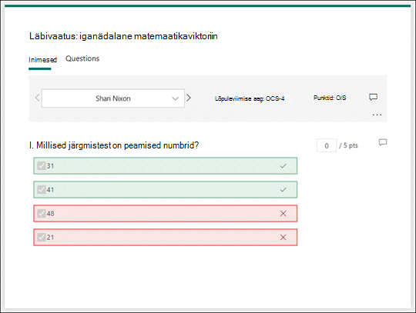416x313 pixels.
Task: Toggle checkbox for answer 41
Action: 42,190
